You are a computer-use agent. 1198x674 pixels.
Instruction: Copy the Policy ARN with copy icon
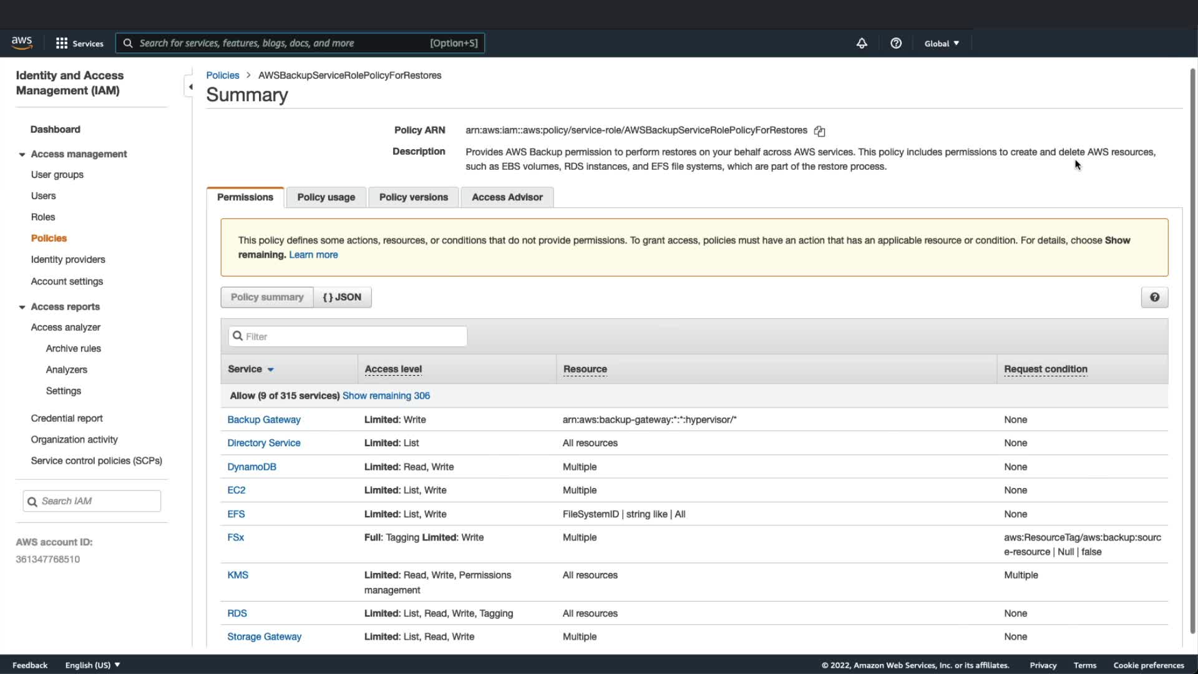(819, 131)
